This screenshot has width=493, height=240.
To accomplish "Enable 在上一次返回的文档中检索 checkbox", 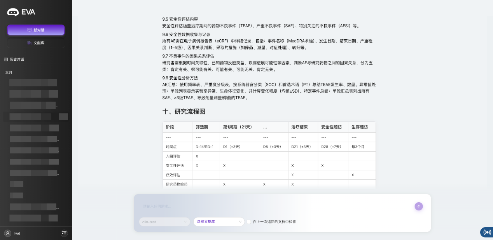I will (249, 222).
